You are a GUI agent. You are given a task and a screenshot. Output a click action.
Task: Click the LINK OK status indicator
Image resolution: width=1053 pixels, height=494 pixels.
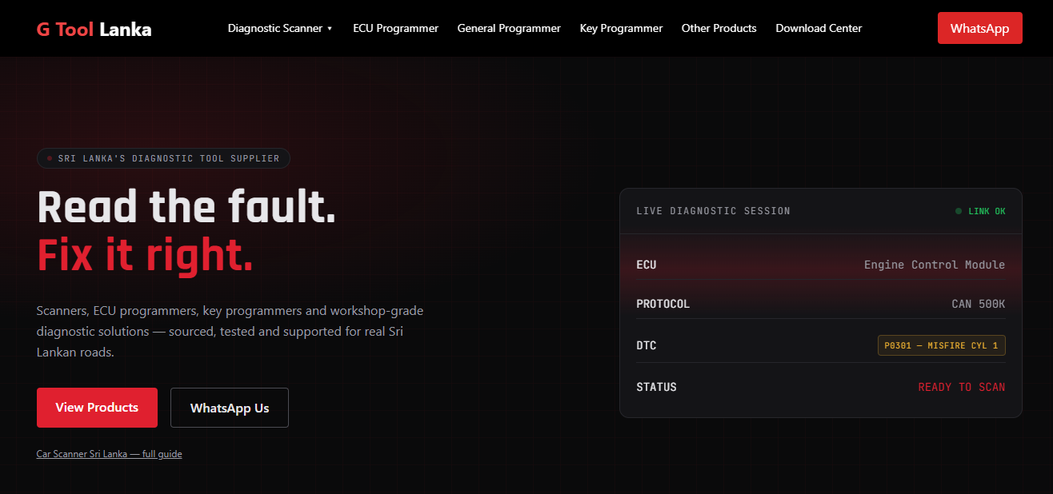coord(980,211)
